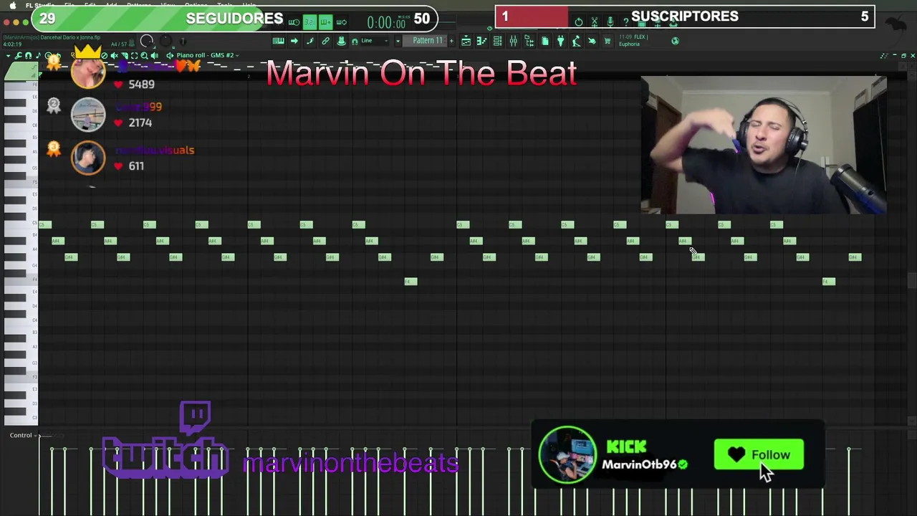This screenshot has width=917, height=516.
Task: Click the 2174 hearts leaderboard score
Action: 140,123
